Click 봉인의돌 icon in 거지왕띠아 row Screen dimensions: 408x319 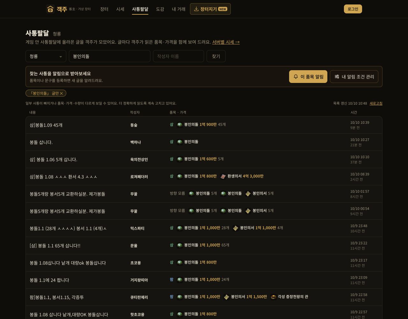(180, 279)
